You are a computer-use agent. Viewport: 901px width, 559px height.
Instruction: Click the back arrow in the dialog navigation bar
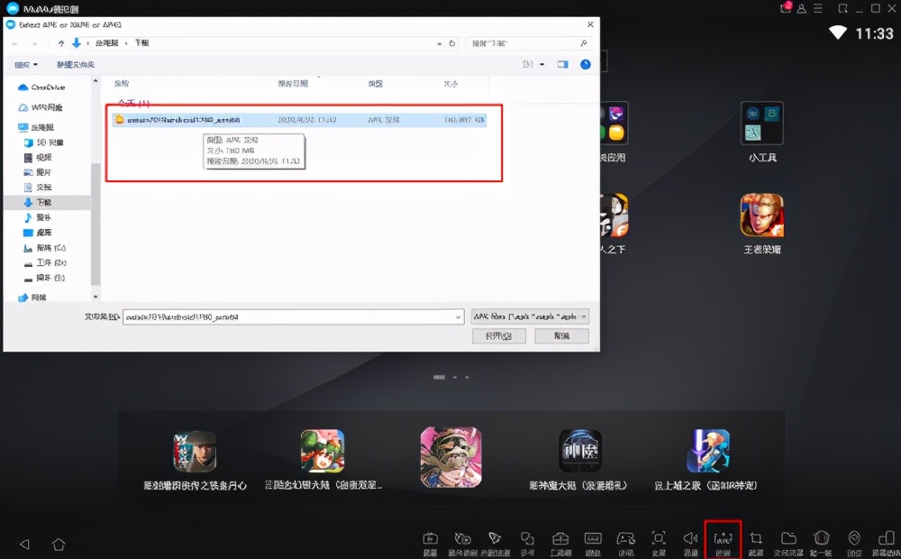pos(15,43)
